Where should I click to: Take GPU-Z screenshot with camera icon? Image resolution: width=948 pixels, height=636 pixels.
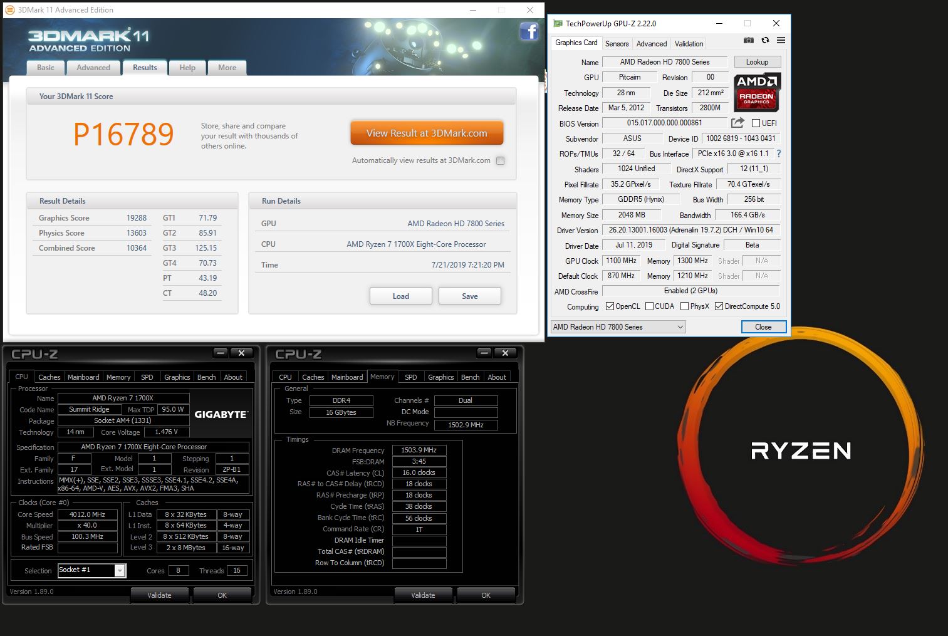tap(748, 40)
